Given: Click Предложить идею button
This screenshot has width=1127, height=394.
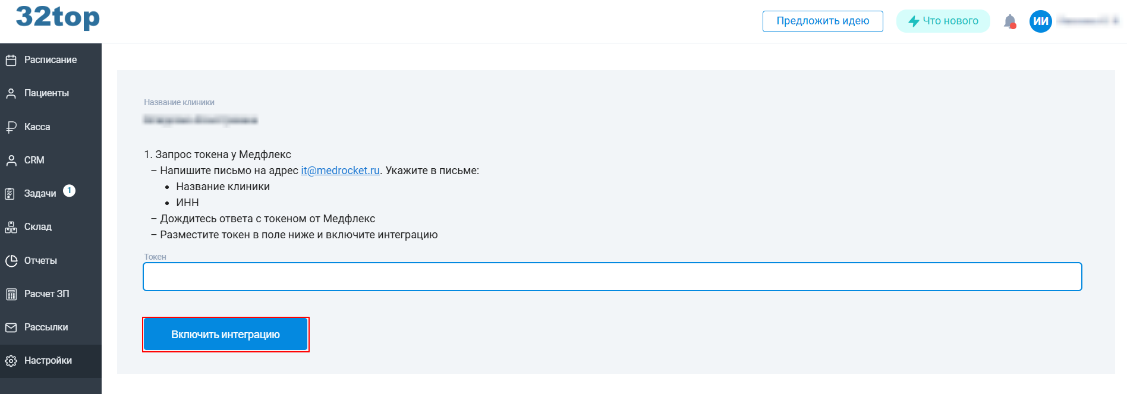Looking at the screenshot, I should (823, 21).
